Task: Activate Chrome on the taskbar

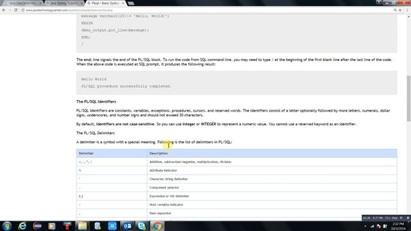Action: point(157,226)
